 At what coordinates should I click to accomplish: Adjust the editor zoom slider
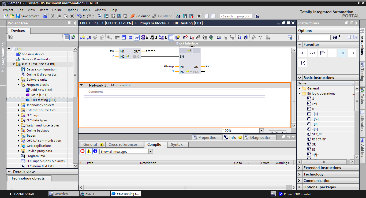[x=275, y=130]
